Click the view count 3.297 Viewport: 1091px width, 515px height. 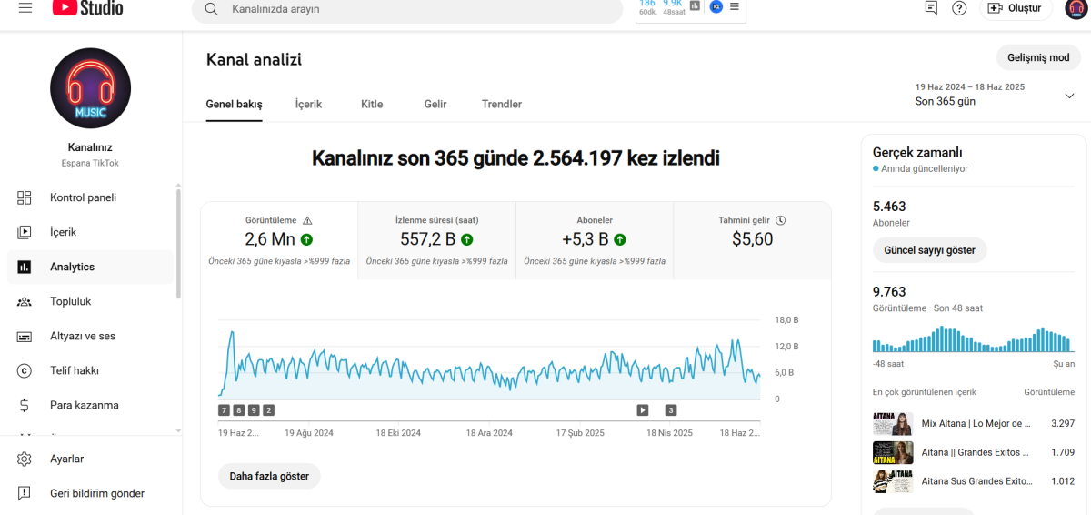pos(1061,423)
